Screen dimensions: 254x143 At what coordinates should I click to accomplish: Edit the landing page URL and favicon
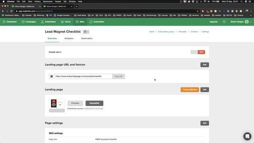(205, 65)
